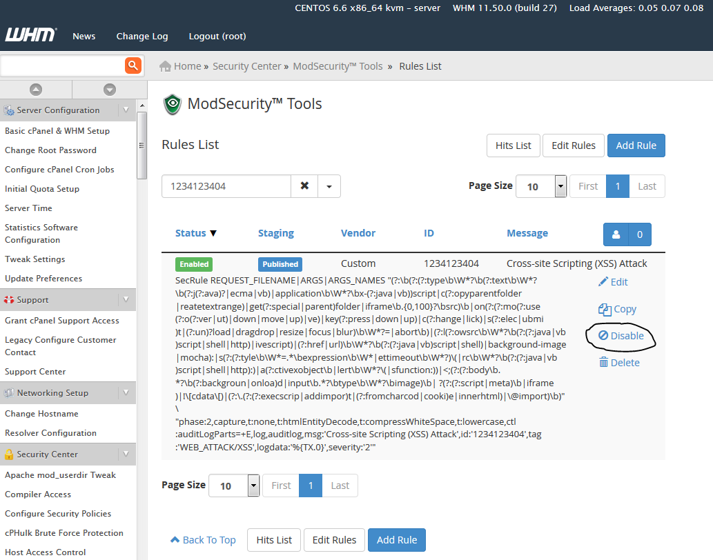Image resolution: width=713 pixels, height=560 pixels.
Task: Open the search filter options dropdown
Action: (329, 186)
